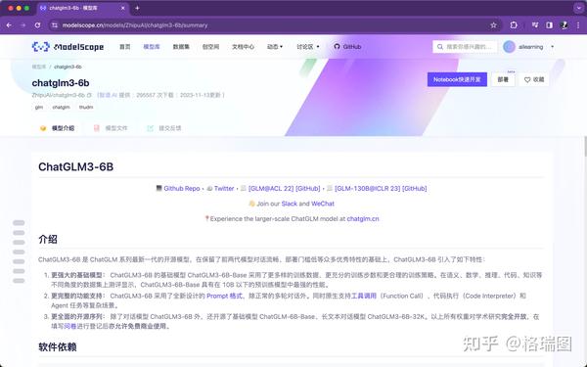
Task: Toggle the browser side panel icon
Action: click(x=549, y=25)
